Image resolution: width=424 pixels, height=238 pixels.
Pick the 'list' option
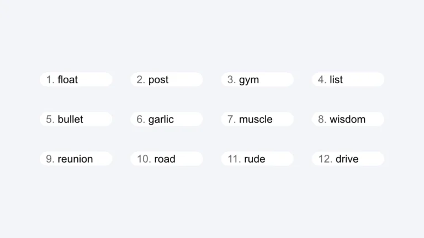[336, 80]
